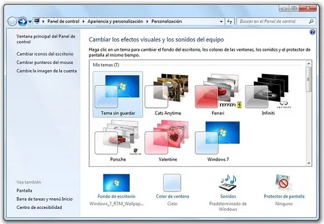Open the Protector de pantalla icon
This screenshot has height=224, width=324.
pos(284,183)
